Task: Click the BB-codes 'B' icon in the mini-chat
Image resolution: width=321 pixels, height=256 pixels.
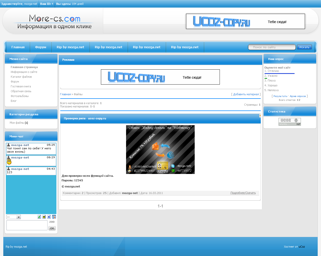Action: (x=49, y=217)
